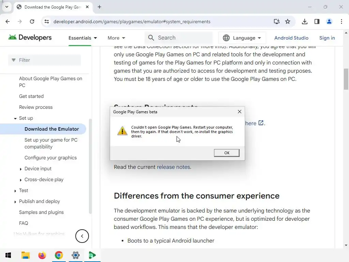
Task: Open site information icon in address bar
Action: pyautogui.click(x=47, y=21)
